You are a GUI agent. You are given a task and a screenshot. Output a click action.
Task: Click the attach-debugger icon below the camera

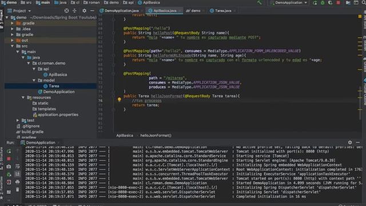(x=9, y=174)
